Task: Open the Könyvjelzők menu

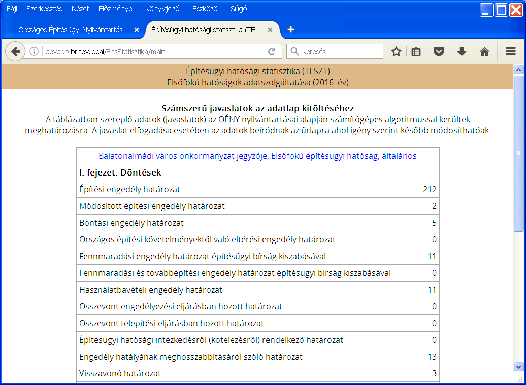Action: [x=164, y=9]
